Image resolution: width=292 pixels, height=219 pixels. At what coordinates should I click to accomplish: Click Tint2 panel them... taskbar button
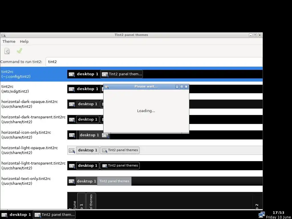coord(54,215)
